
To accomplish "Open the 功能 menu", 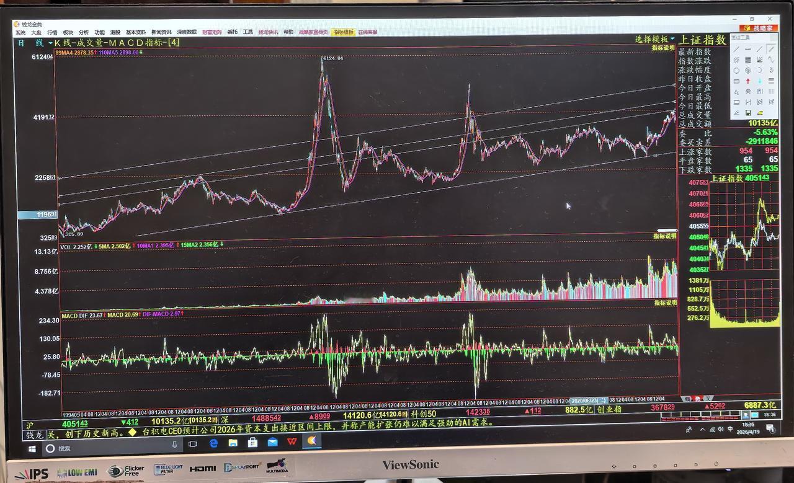I will pos(99,32).
